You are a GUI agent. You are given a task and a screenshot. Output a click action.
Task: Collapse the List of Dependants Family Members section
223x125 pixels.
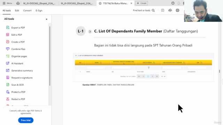tap(76, 56)
